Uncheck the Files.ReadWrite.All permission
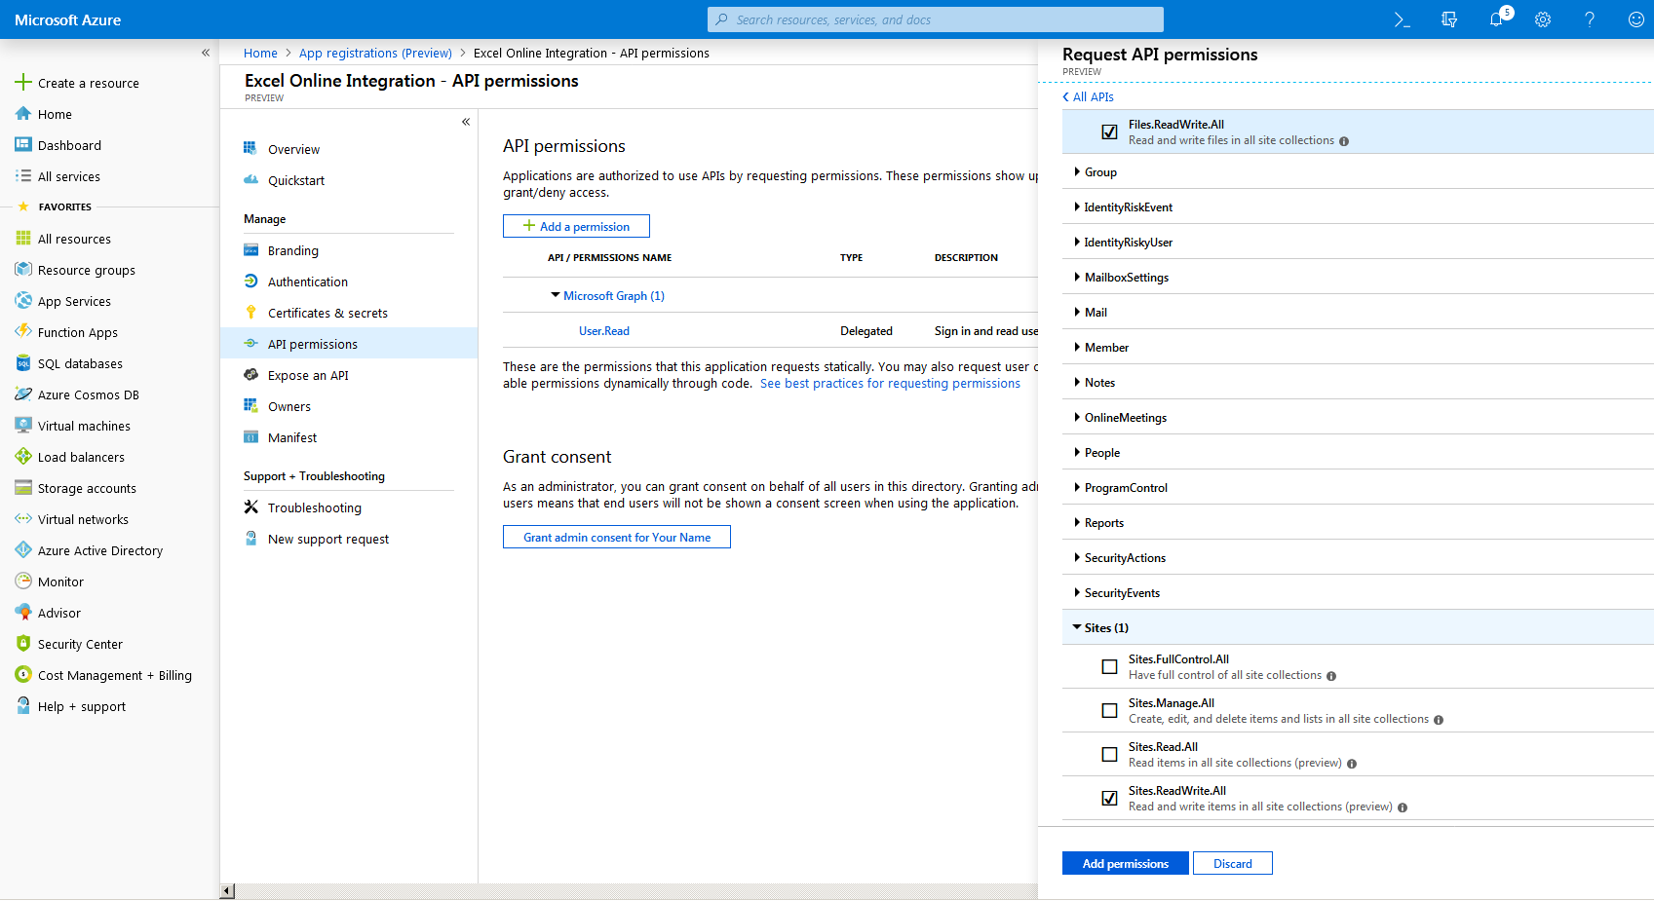Image resolution: width=1654 pixels, height=901 pixels. click(1109, 131)
